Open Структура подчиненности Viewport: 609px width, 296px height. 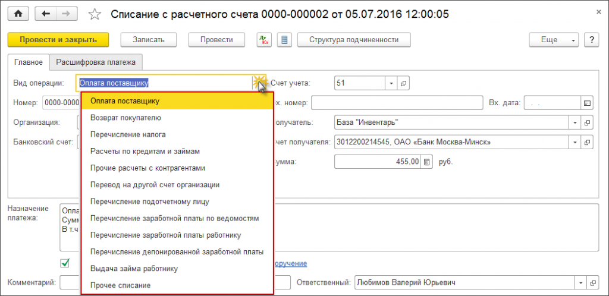point(354,40)
